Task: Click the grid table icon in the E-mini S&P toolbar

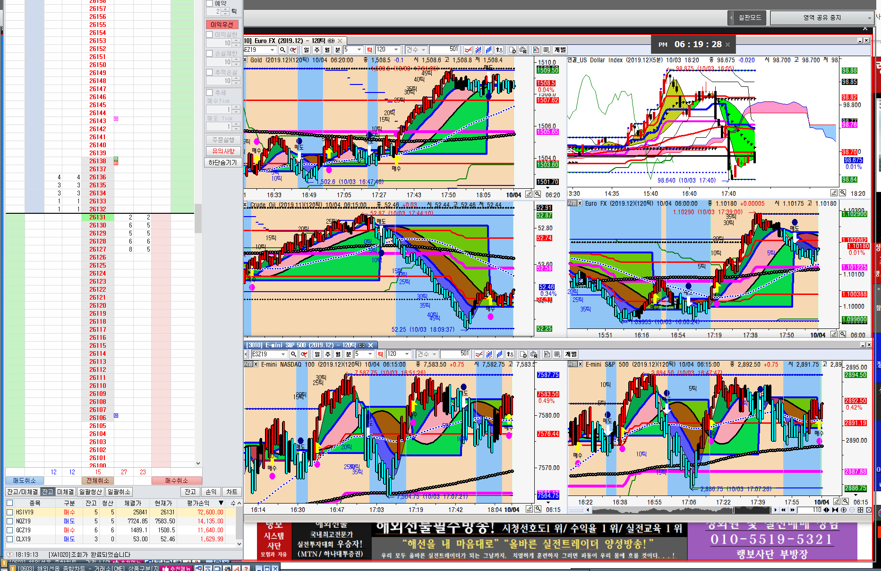Action: (557, 354)
